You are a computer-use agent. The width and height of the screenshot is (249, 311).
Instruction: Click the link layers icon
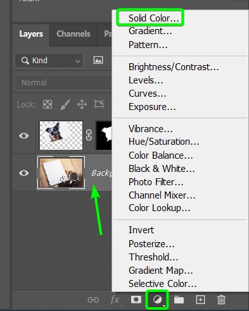pos(93,300)
